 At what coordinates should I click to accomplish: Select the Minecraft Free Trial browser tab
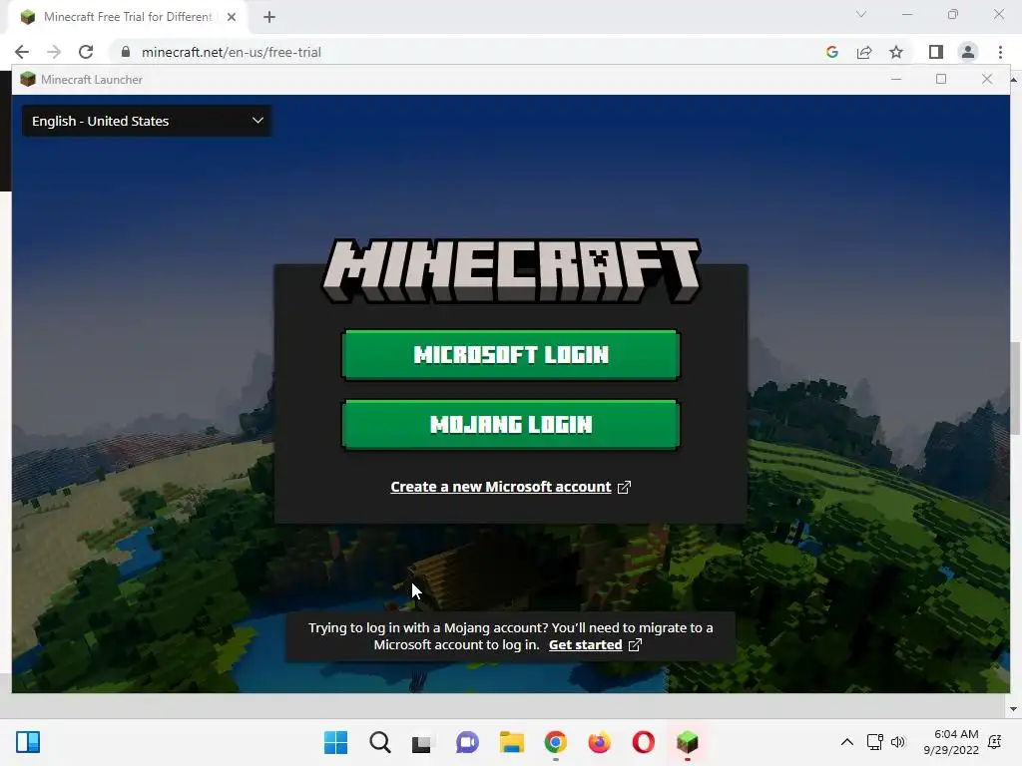tap(127, 17)
